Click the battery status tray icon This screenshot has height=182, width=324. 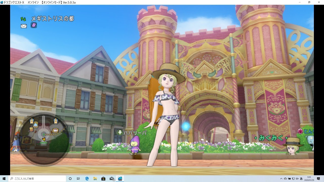point(289,178)
